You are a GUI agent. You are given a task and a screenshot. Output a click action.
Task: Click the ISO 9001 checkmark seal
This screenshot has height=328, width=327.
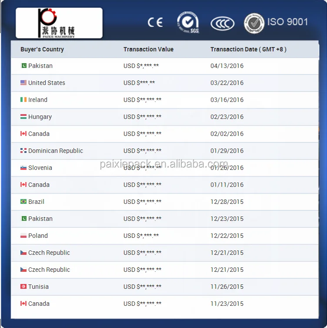254,23
